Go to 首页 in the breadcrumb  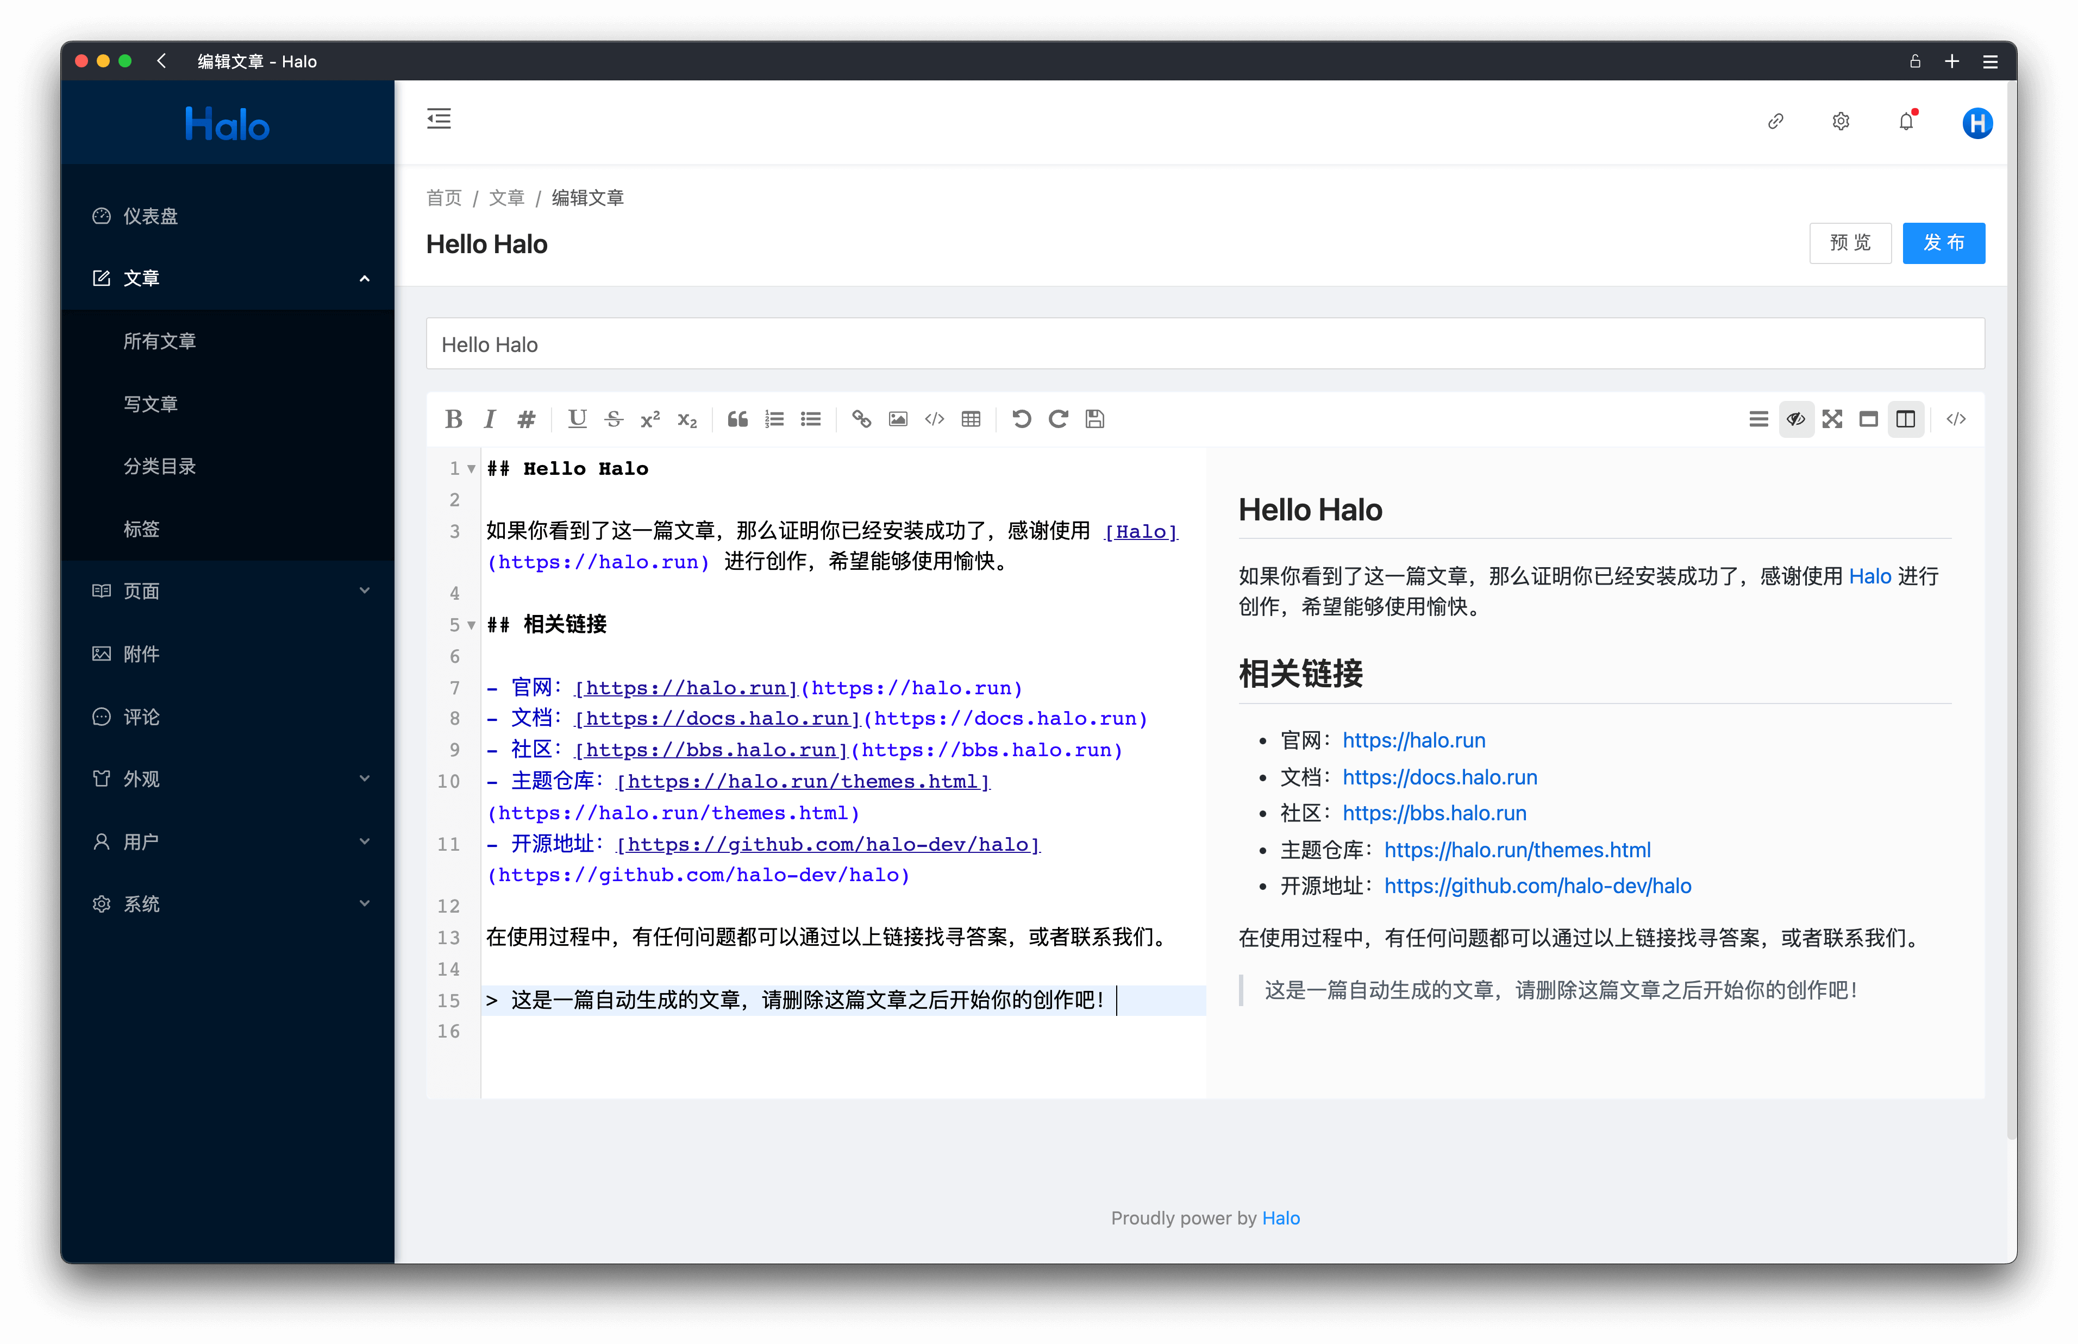443,198
